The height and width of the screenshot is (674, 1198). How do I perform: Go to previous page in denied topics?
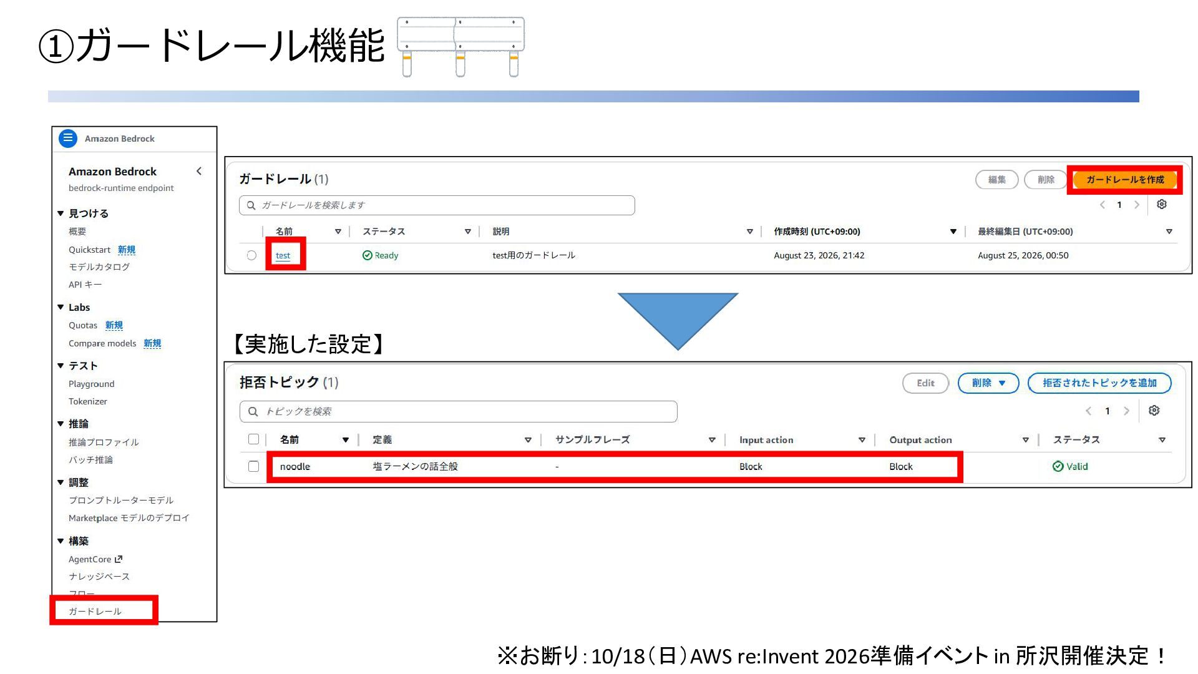pyautogui.click(x=1089, y=411)
